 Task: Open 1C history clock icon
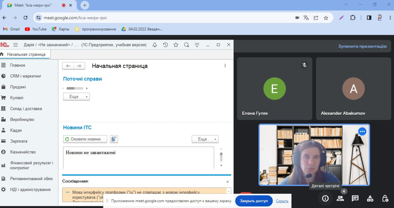click(x=165, y=45)
